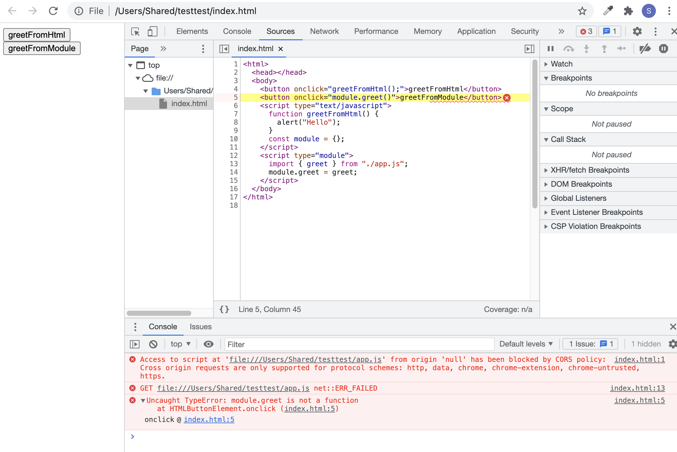Screen dimensions: 677x452
Task: Switch to the Network tab
Action: (324, 31)
